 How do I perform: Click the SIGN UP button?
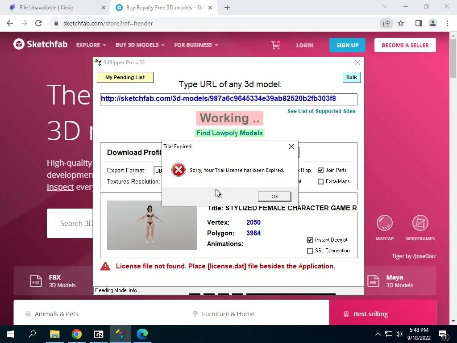click(347, 45)
